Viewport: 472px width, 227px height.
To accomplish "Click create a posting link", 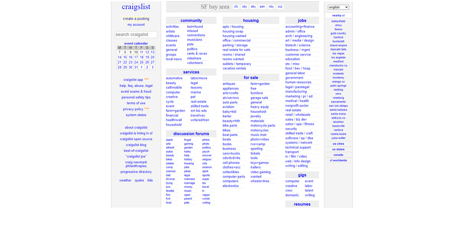I will pyautogui.click(x=136, y=18).
